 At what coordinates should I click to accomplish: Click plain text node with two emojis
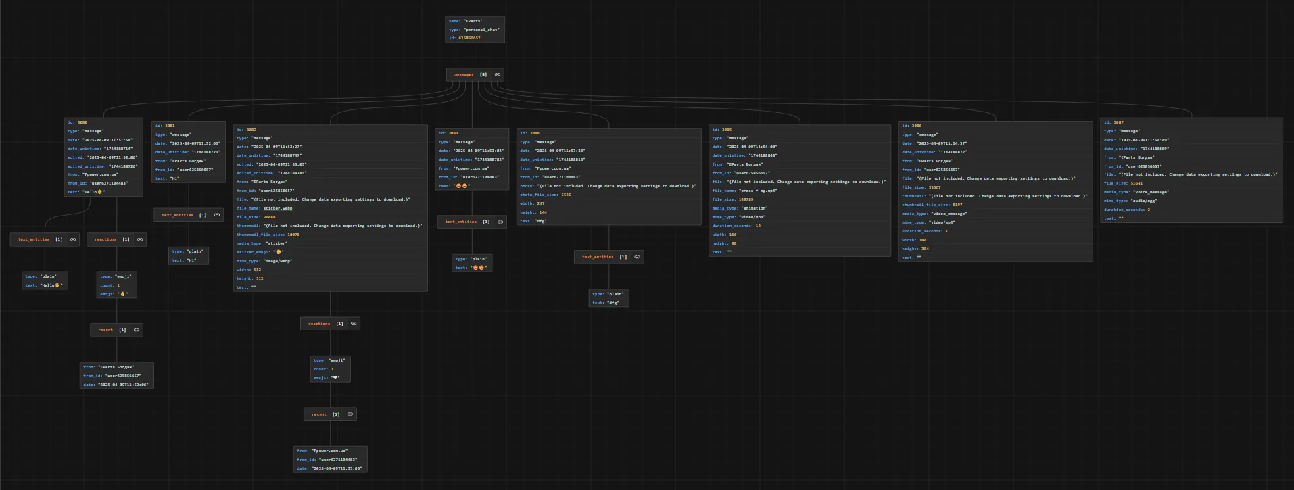472,263
